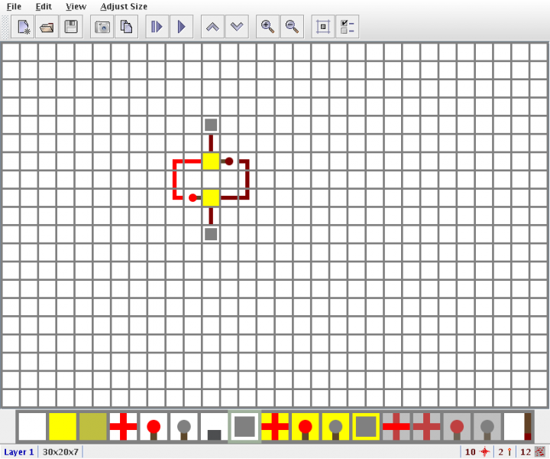The height and width of the screenshot is (459, 550).
Task: Select the red wire cross on white tile
Action: pyautogui.click(x=123, y=426)
